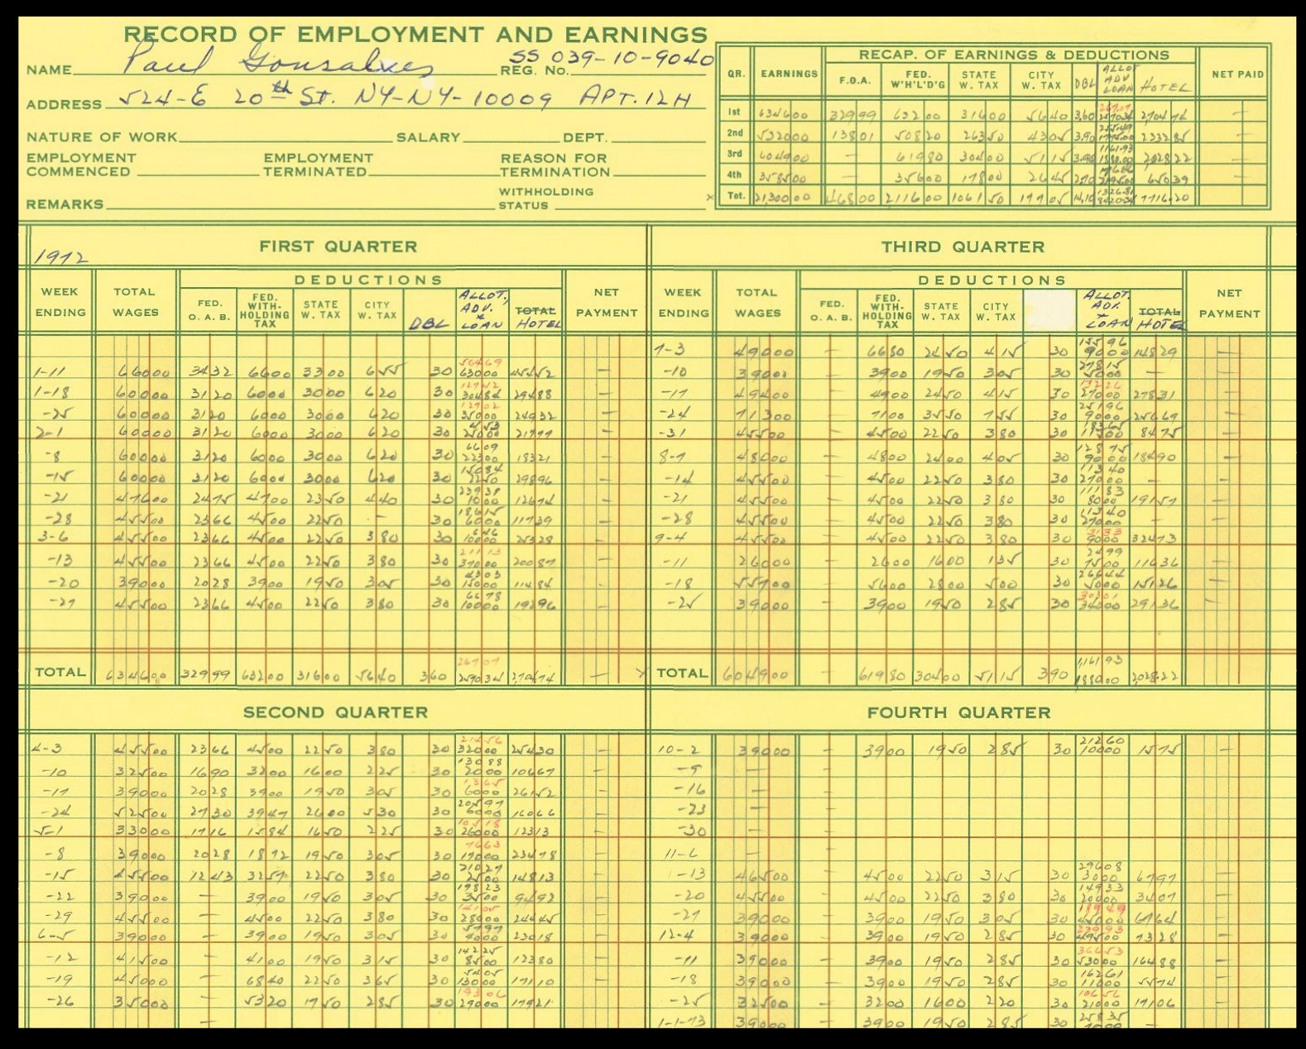Click the First Quarter section heading
The image size is (1306, 1049).
point(338,246)
